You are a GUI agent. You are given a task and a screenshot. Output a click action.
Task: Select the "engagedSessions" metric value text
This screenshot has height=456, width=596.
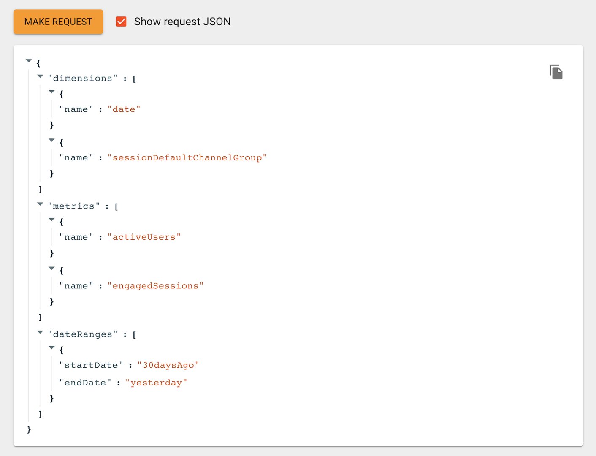[157, 285]
